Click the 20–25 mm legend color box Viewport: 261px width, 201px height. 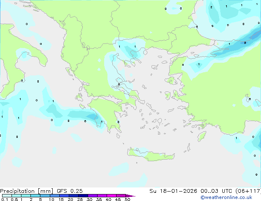tap(73, 196)
